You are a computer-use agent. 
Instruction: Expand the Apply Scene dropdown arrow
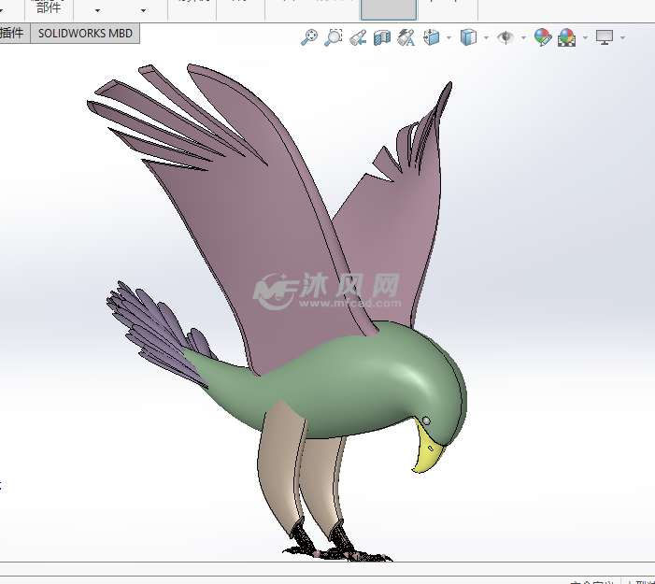pyautogui.click(x=585, y=37)
